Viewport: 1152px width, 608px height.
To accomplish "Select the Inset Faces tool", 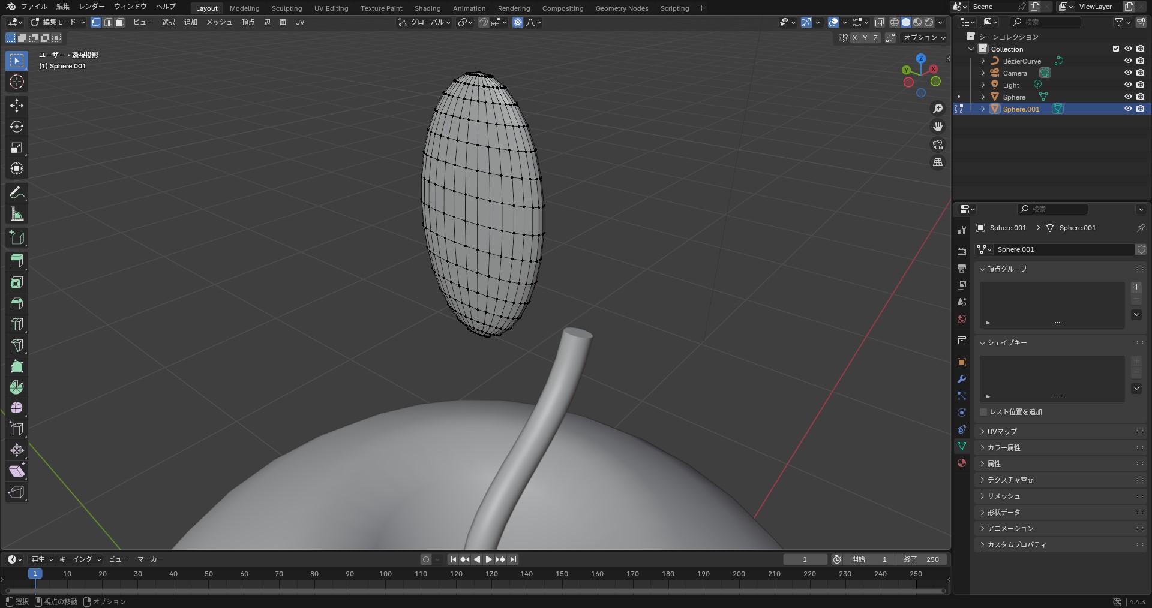I will click(x=17, y=282).
